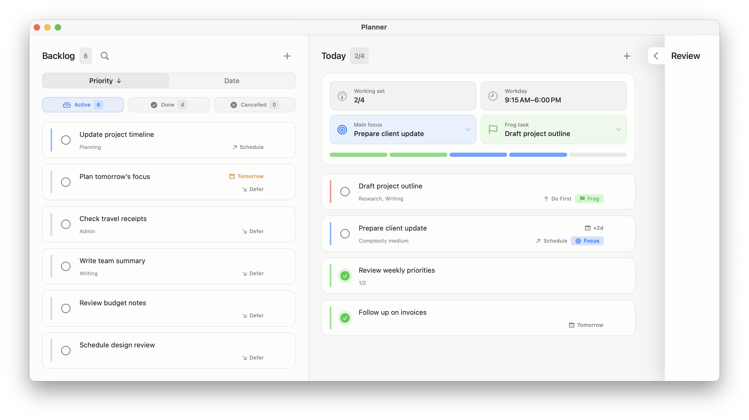
Task: Add new Today task with plus
Action: point(627,56)
